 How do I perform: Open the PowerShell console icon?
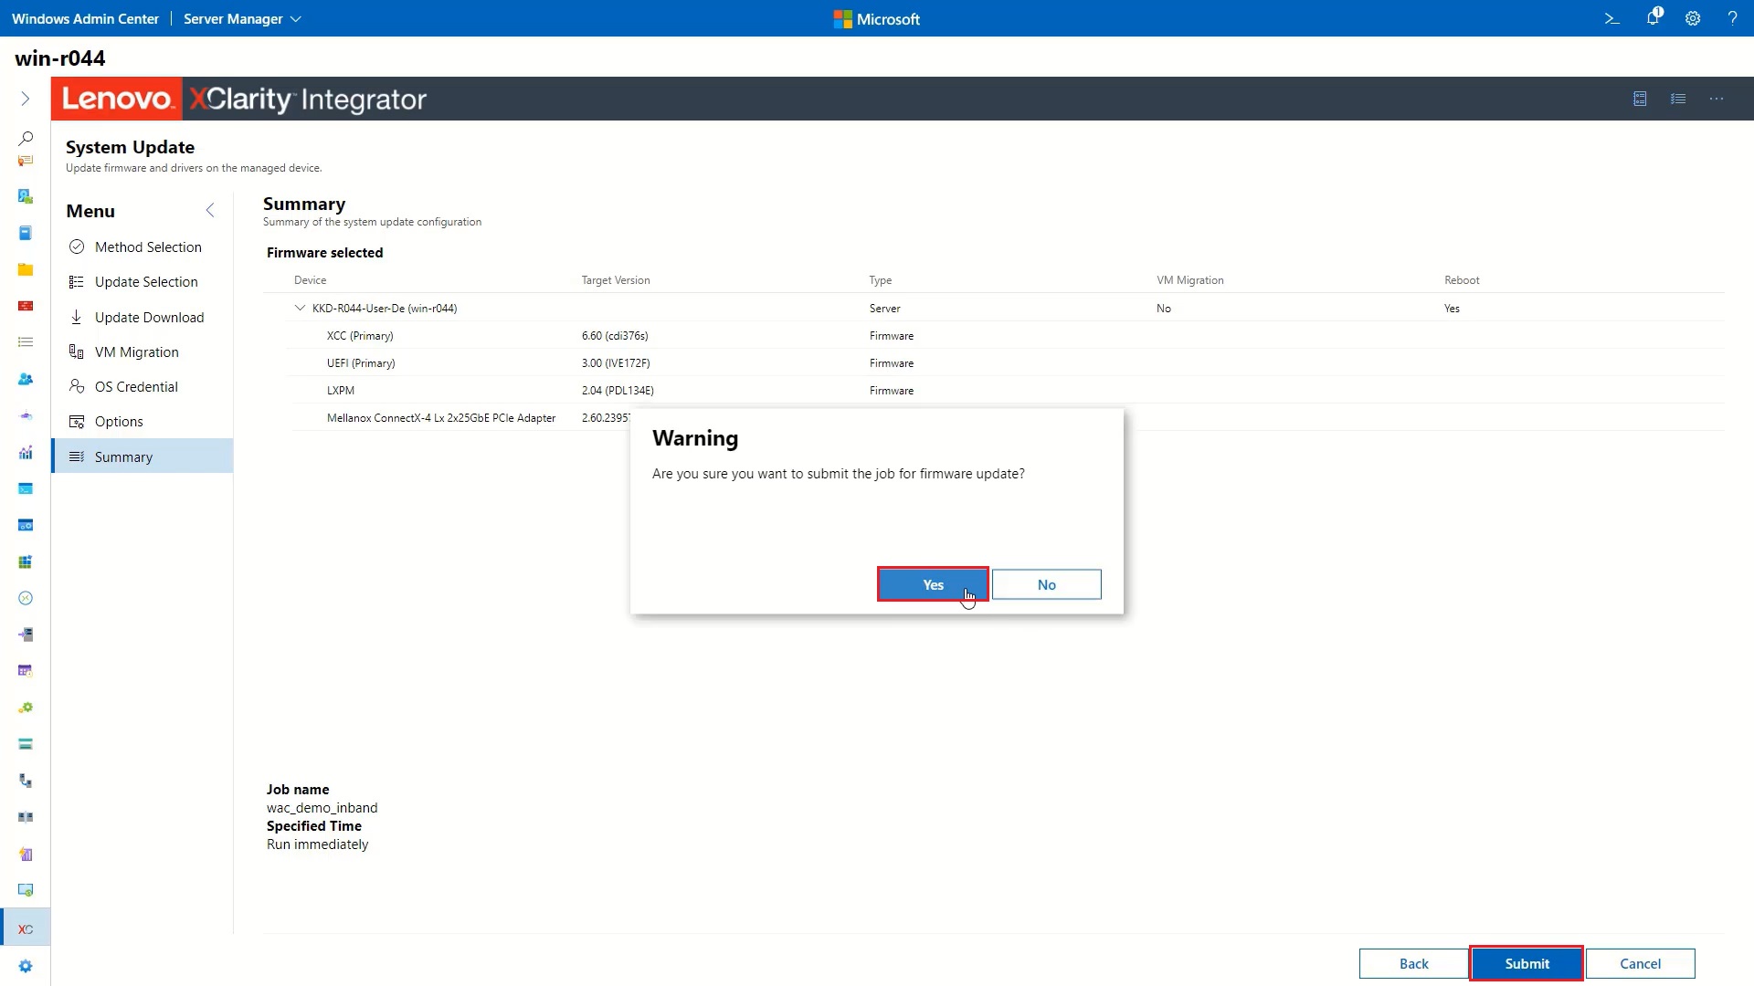[x=1612, y=18]
